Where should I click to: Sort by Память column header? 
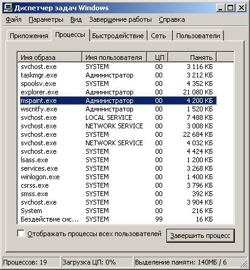tap(192, 58)
